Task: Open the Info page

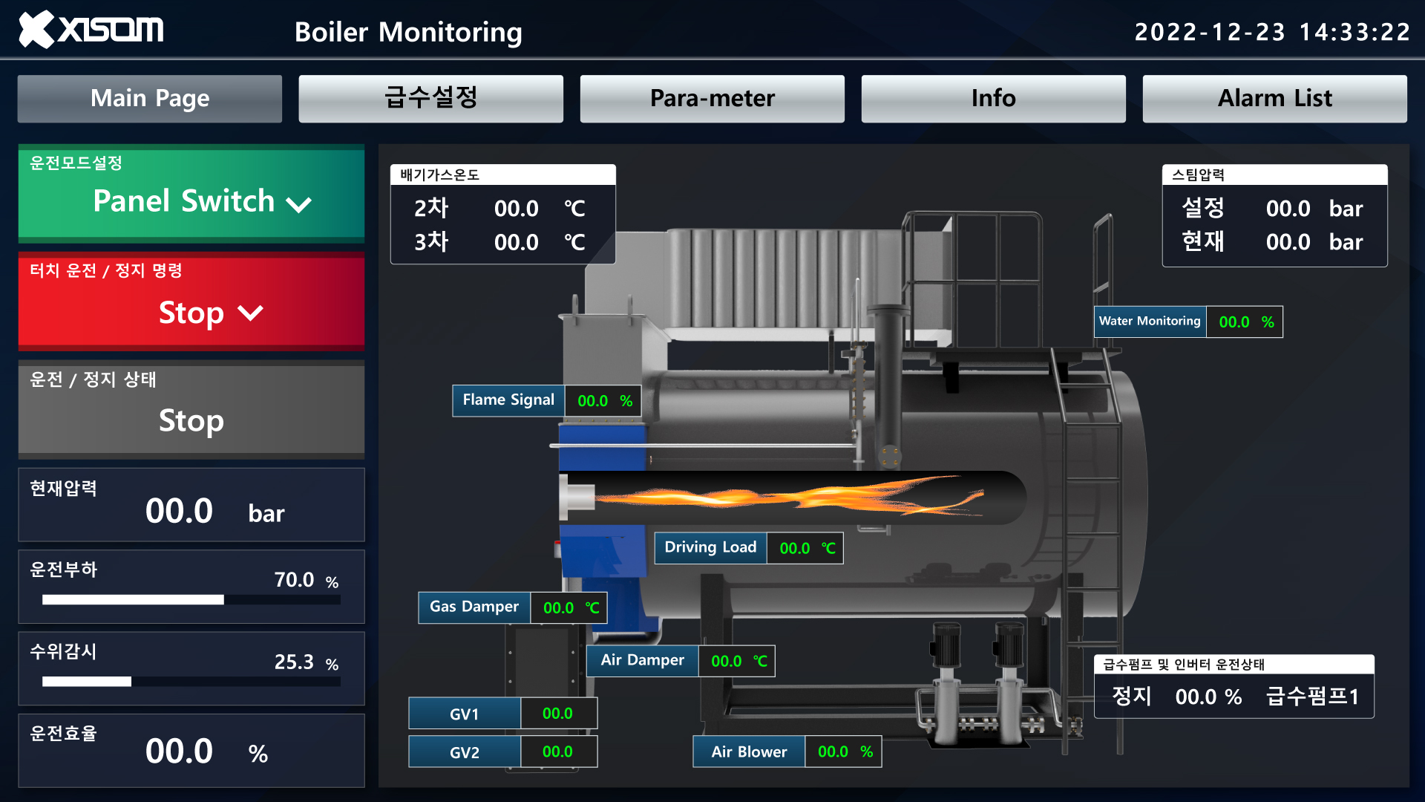Action: [x=993, y=98]
